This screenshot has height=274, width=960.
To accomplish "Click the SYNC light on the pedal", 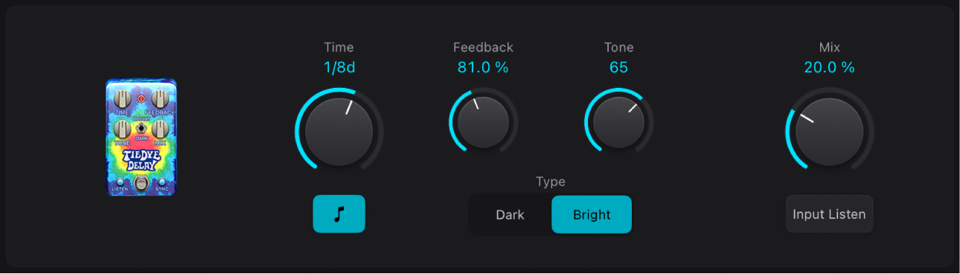I will 161,181.
